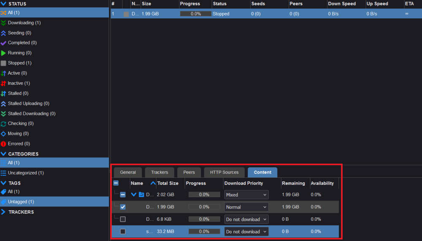Click the torrent's 0.0% progress bar
Viewport: 422px width, 241px height.
(196, 14)
